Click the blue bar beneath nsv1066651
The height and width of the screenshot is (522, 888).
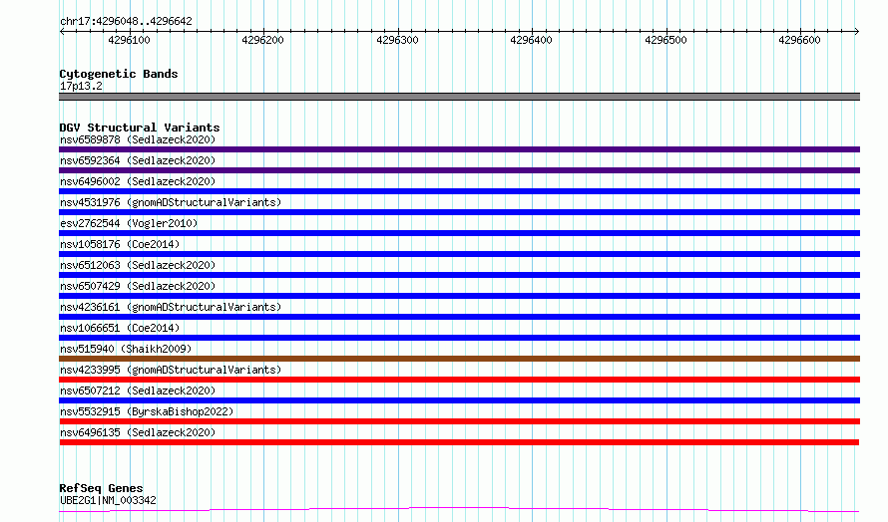coord(459,338)
